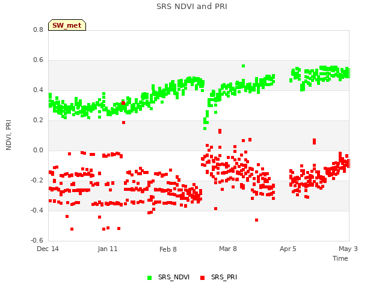This screenshot has height=289, width=385.
Task: Click the May 3 x-axis tick label
Action: 348,249
